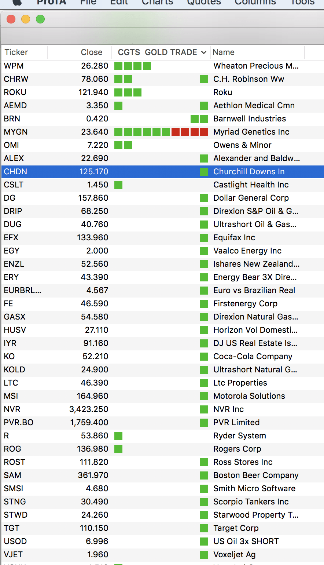The image size is (324, 565).
Task: Close the window with red button
Action: pos(11,19)
